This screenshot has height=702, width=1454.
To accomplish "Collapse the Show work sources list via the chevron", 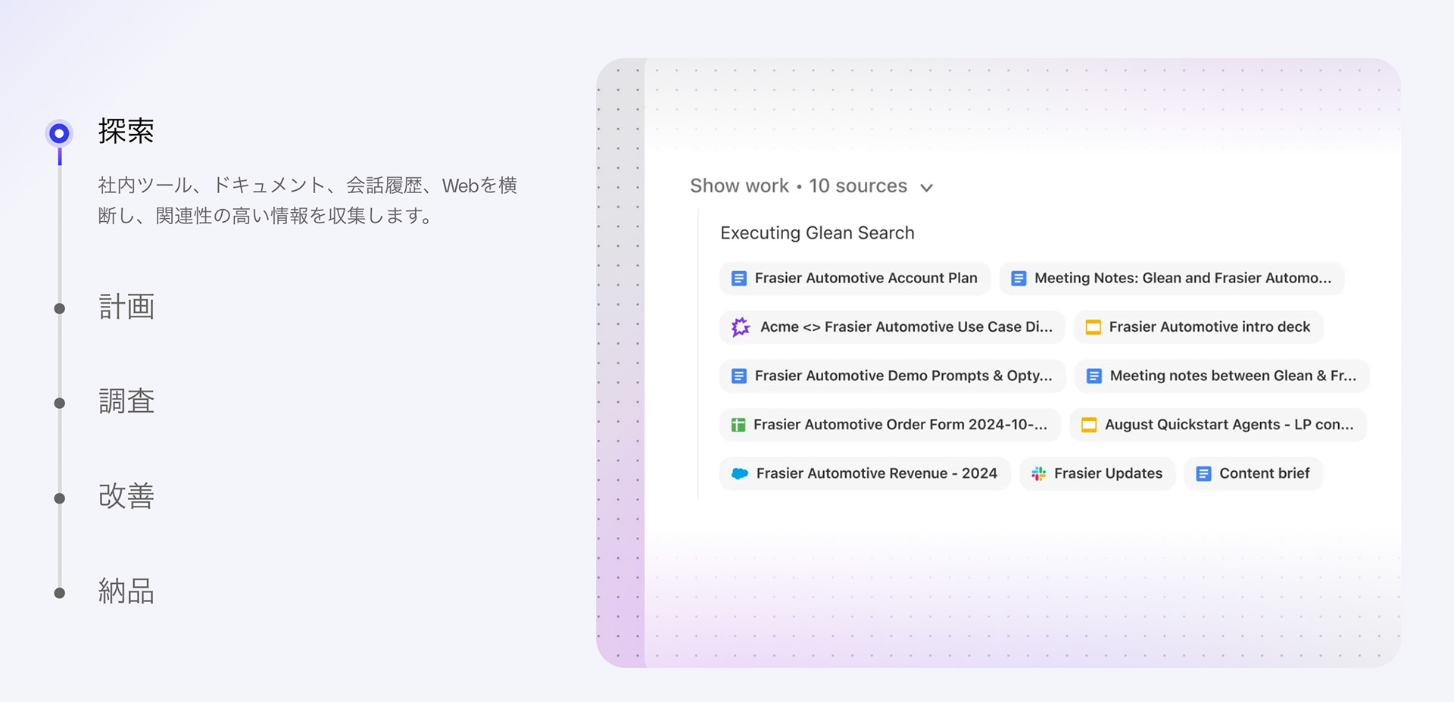I will [x=927, y=187].
